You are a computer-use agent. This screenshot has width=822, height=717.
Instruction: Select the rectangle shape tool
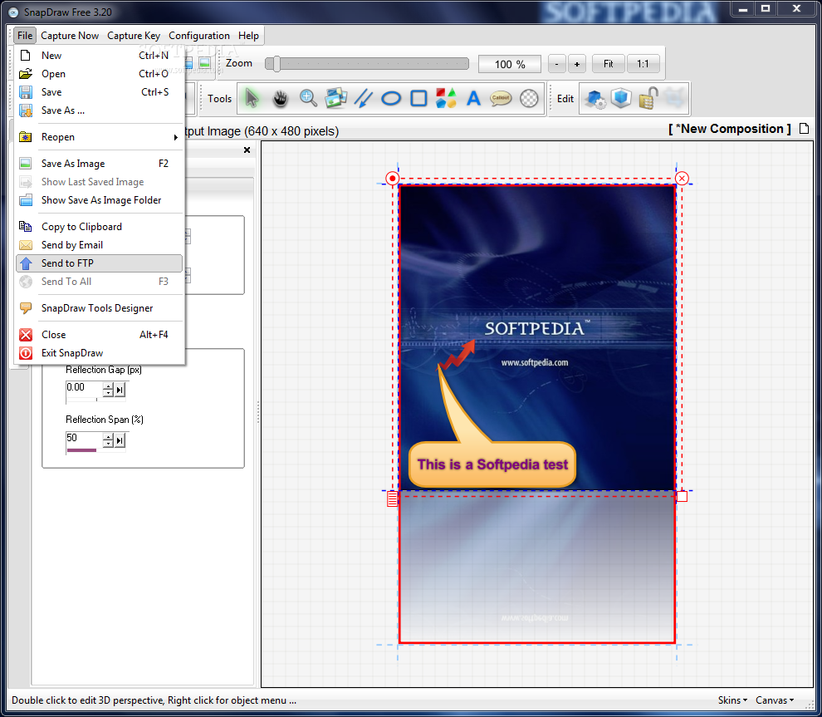point(418,98)
